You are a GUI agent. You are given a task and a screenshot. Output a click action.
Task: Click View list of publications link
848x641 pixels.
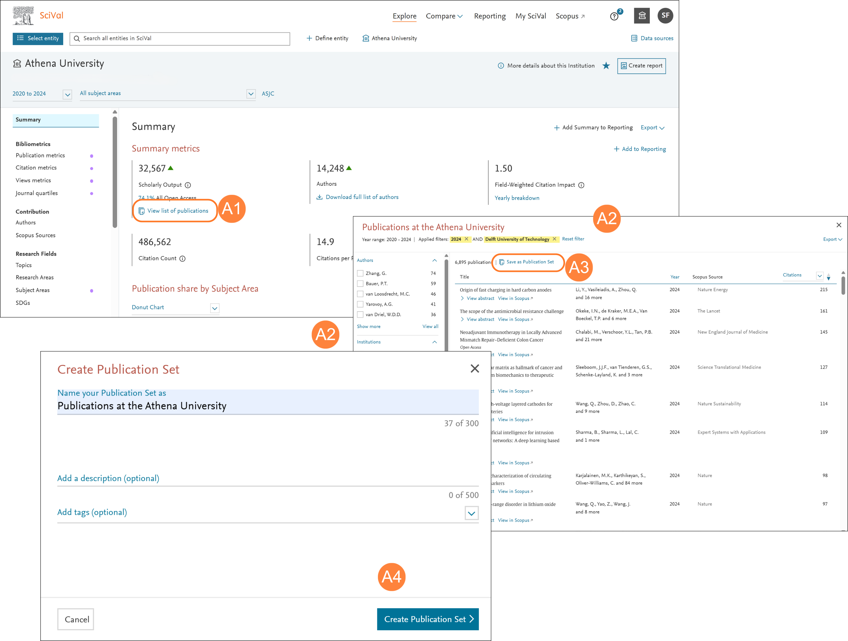tap(173, 211)
